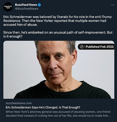This screenshot has height=122, width=117.
Task: Click the circular icon beside Published Feb 2022
Action: [x=82, y=47]
